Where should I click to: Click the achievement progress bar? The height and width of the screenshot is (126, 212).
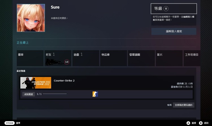(55, 94)
